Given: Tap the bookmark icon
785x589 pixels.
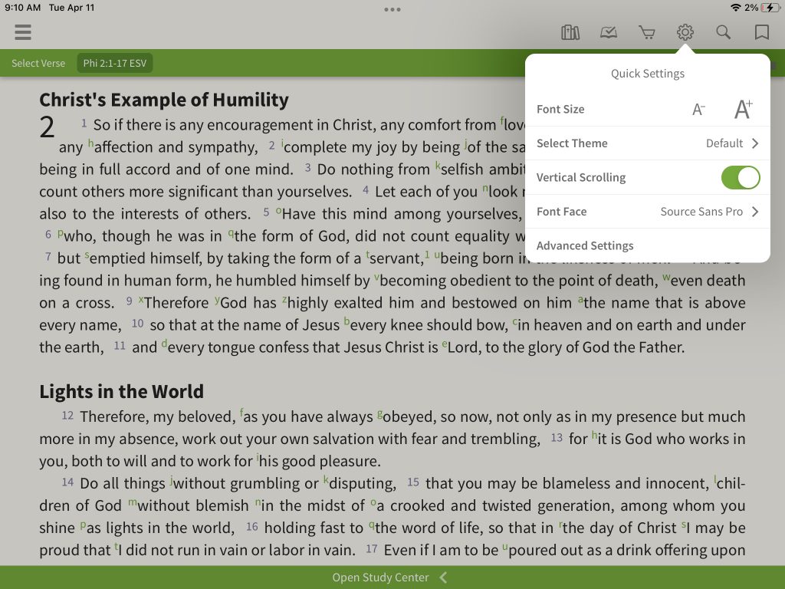Looking at the screenshot, I should [x=761, y=32].
